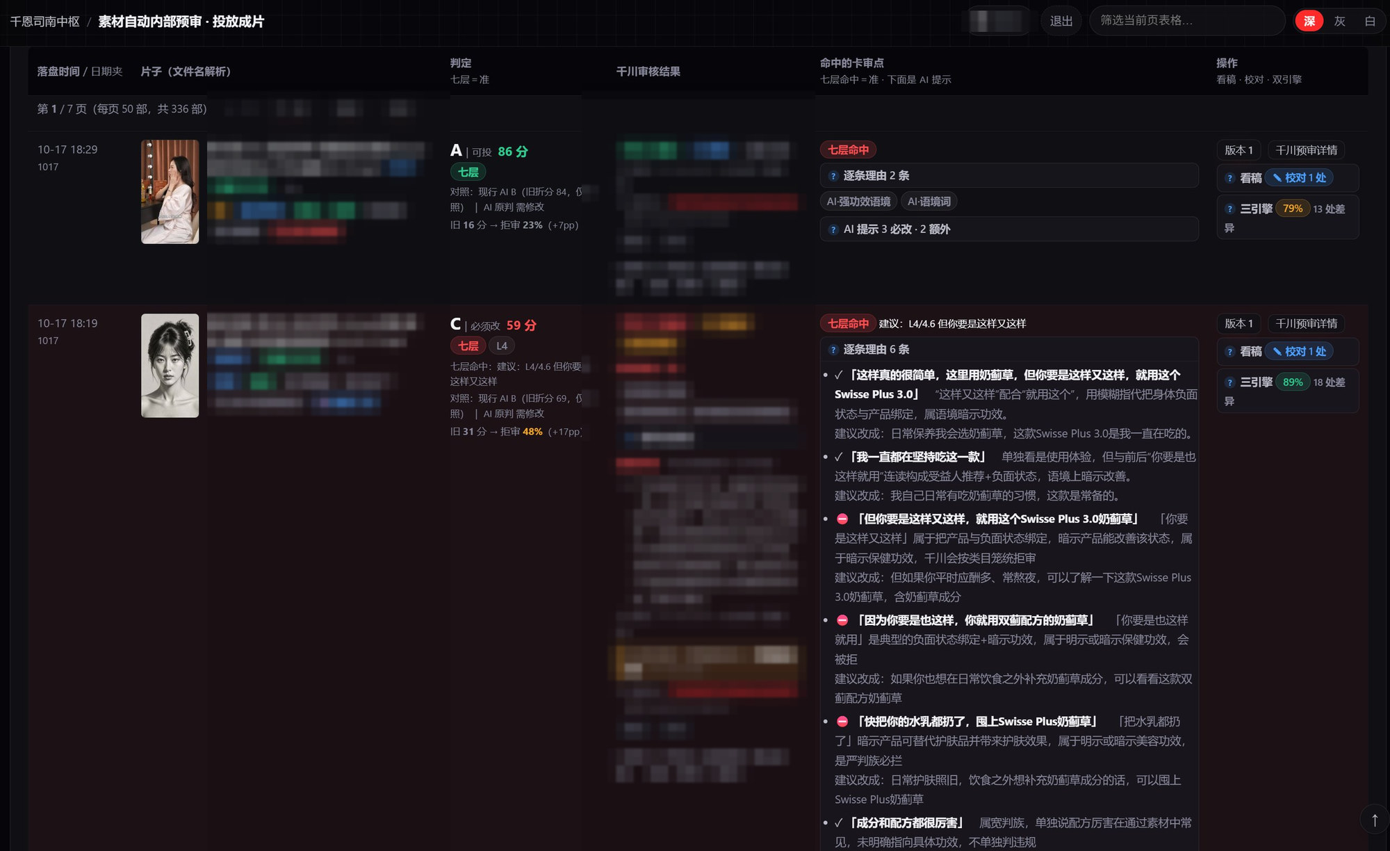1390x851 pixels.
Task: Click red stop icon before 因为你要是也这样
Action: click(x=842, y=620)
